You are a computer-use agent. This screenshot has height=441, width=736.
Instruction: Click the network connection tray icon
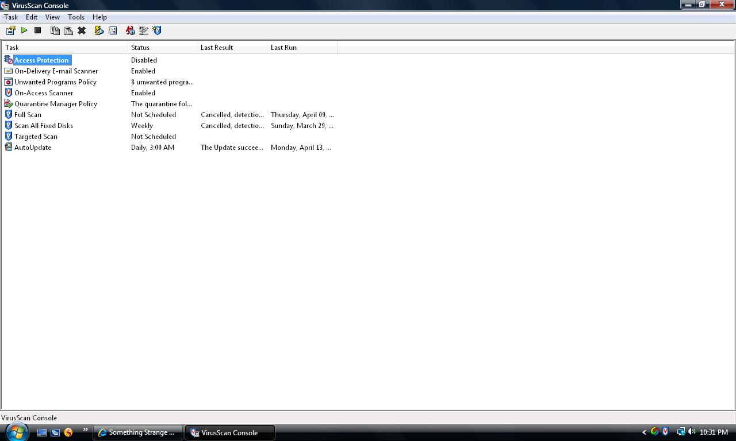point(681,432)
